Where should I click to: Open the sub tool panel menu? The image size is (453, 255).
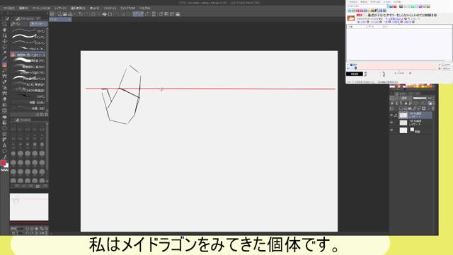click(x=47, y=18)
